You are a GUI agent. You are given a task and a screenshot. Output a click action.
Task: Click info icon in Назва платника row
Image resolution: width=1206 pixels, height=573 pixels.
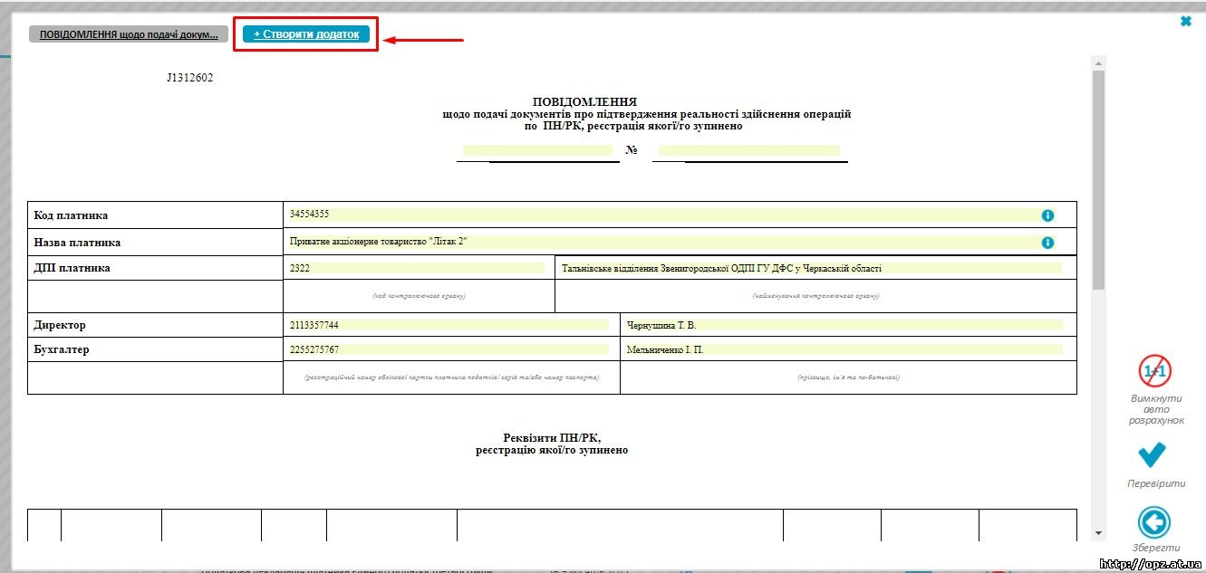(x=1047, y=243)
